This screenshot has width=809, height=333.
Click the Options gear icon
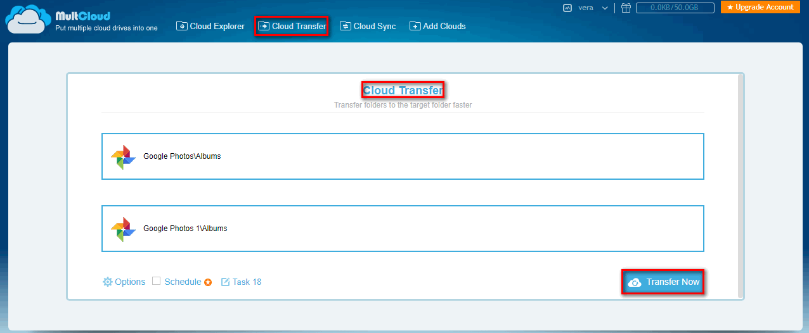108,282
